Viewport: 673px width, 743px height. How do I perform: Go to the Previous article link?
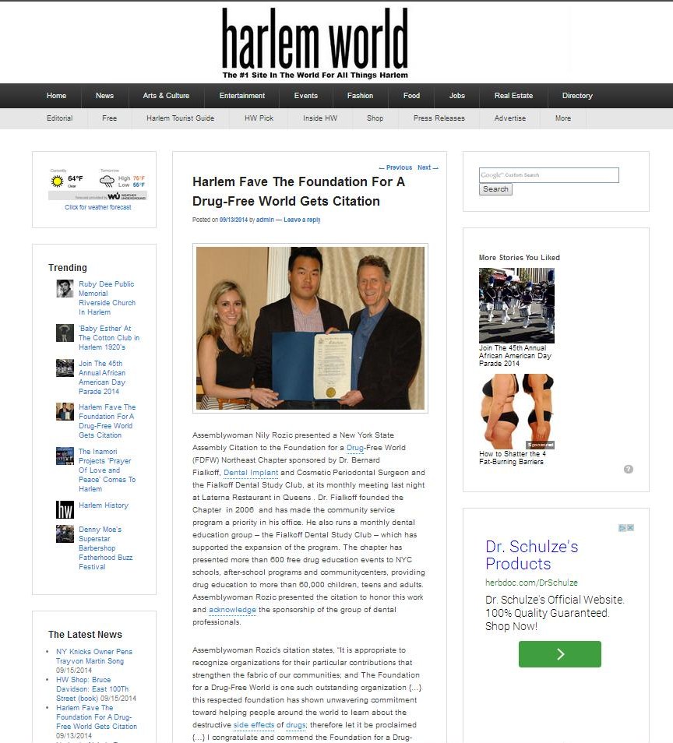pos(396,167)
